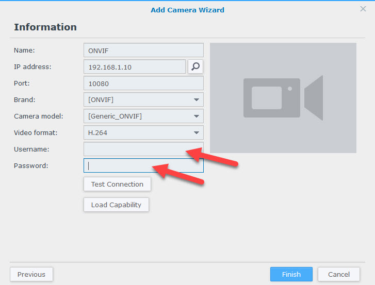The height and width of the screenshot is (285, 375).
Task: Click the Add Camera Wizard title text
Action: click(188, 10)
